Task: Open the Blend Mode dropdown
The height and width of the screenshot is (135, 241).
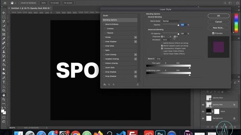Action: (x=172, y=21)
